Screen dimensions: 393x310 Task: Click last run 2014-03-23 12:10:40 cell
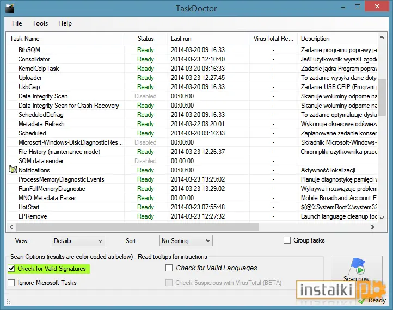(198, 59)
